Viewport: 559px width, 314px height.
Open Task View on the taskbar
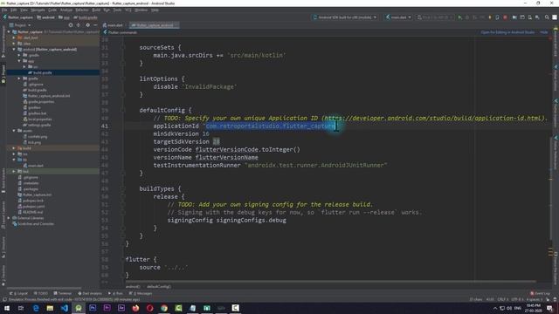[x=21, y=308]
